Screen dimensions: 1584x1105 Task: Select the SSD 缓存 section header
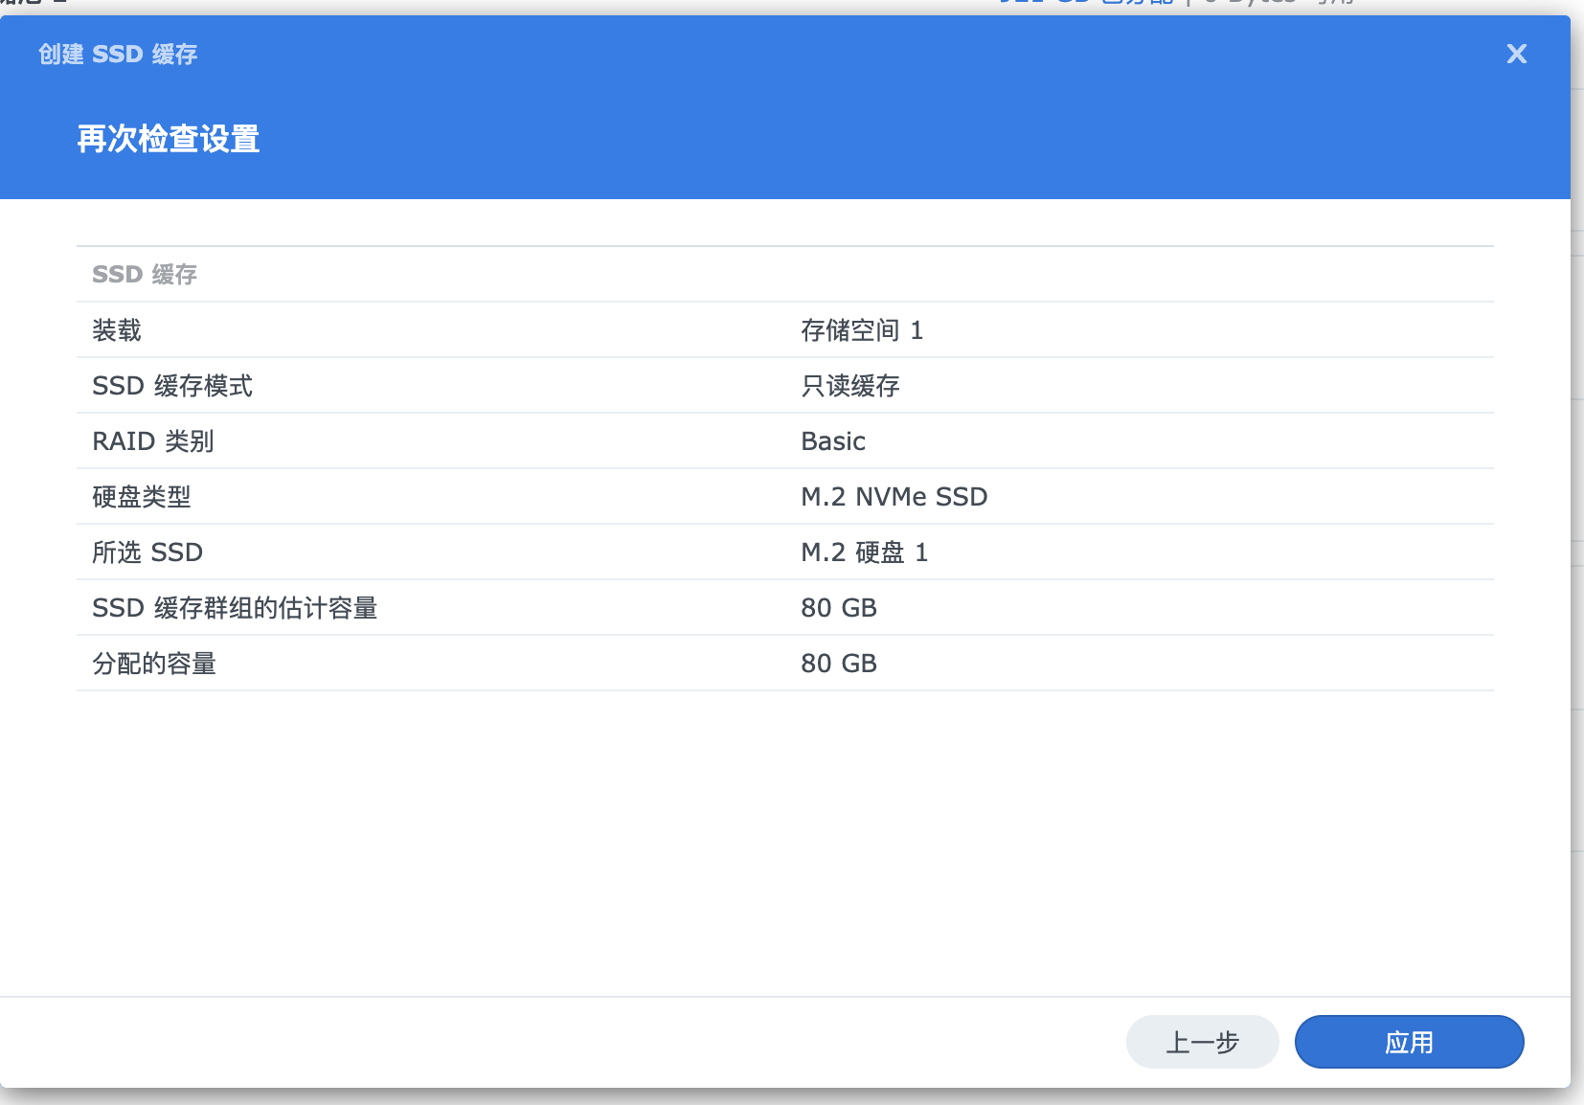145,275
